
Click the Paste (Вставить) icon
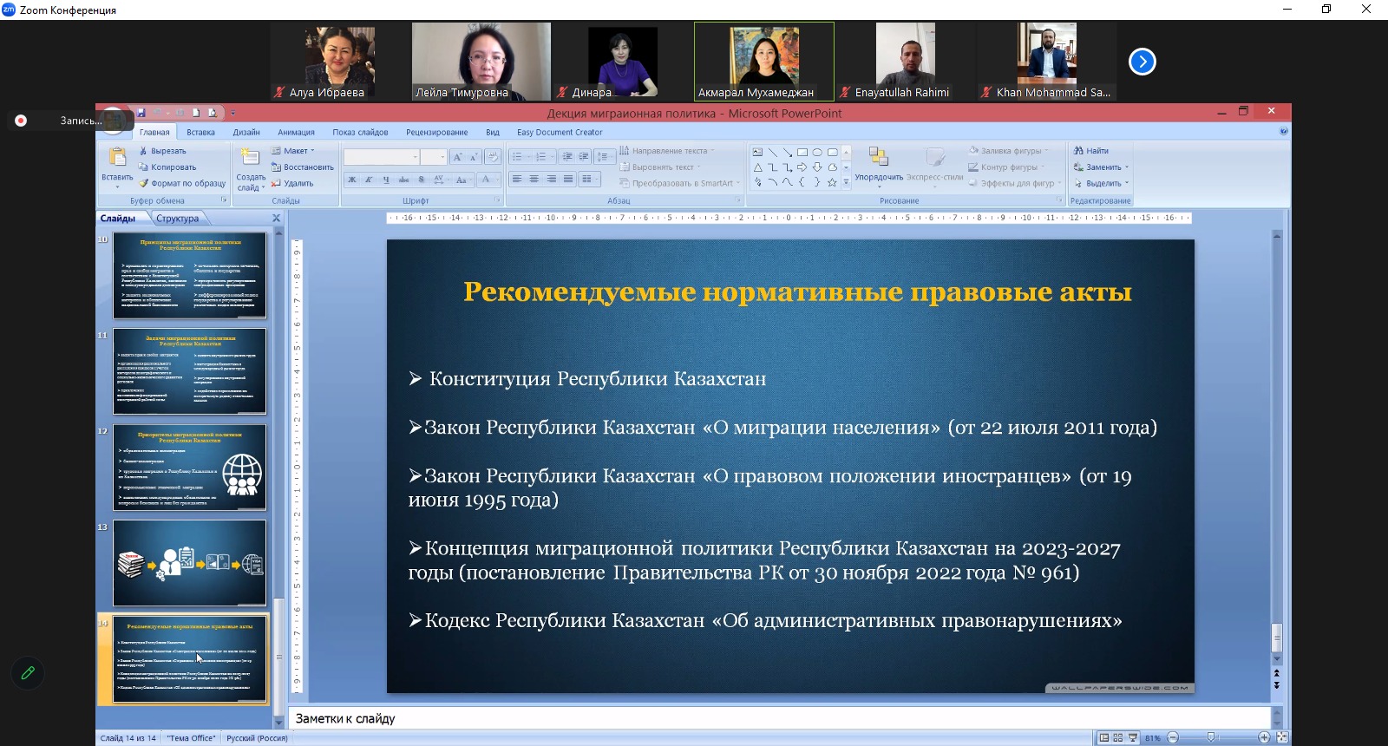pyautogui.click(x=117, y=157)
